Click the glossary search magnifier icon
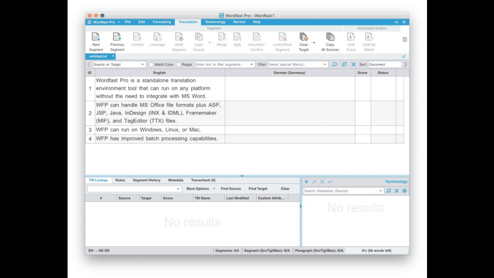 389,191
